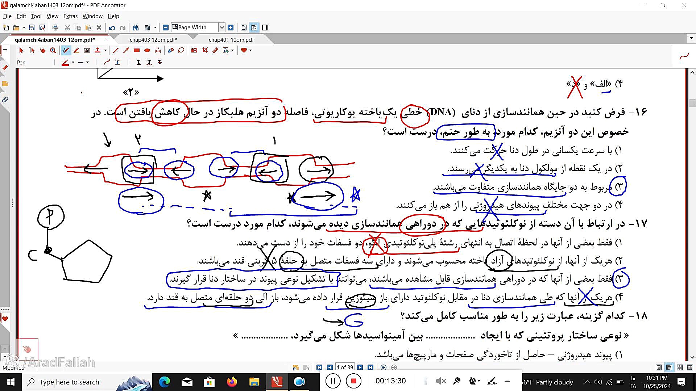Stop the screen recording
696x391 pixels.
tap(353, 381)
